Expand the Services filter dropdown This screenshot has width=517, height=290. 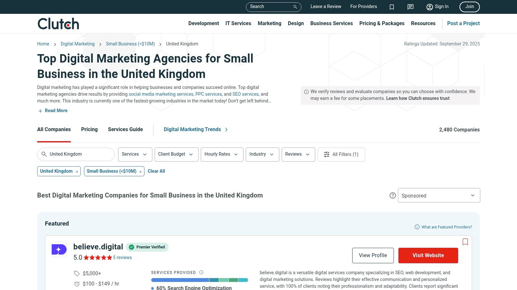click(134, 154)
